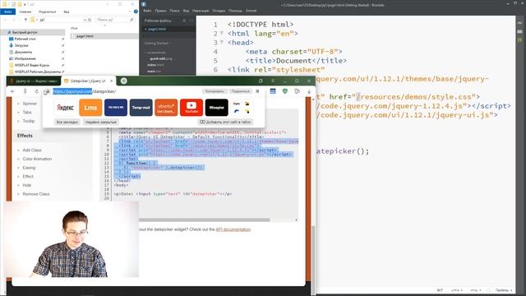Screen dimensions: 526x296
Task: Open 'Правка' menu in Brackets
Action: 160,11
